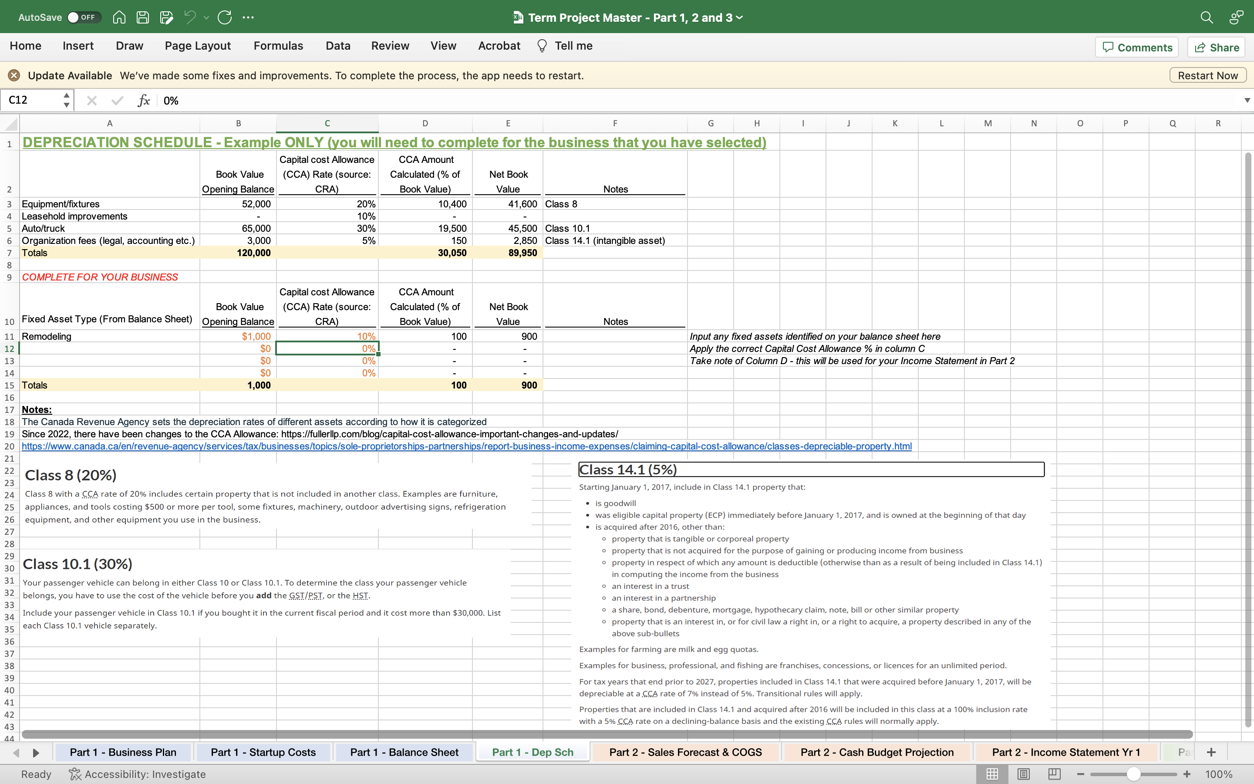Open the Undo history dropdown arrow
The width and height of the screenshot is (1254, 784).
[206, 17]
